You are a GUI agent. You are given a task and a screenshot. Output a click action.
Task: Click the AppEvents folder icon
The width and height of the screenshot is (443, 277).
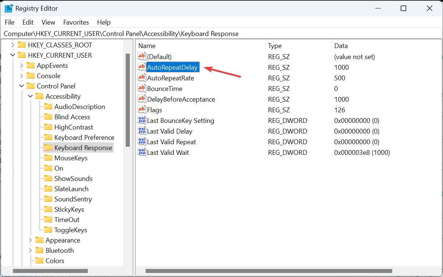pyautogui.click(x=31, y=66)
